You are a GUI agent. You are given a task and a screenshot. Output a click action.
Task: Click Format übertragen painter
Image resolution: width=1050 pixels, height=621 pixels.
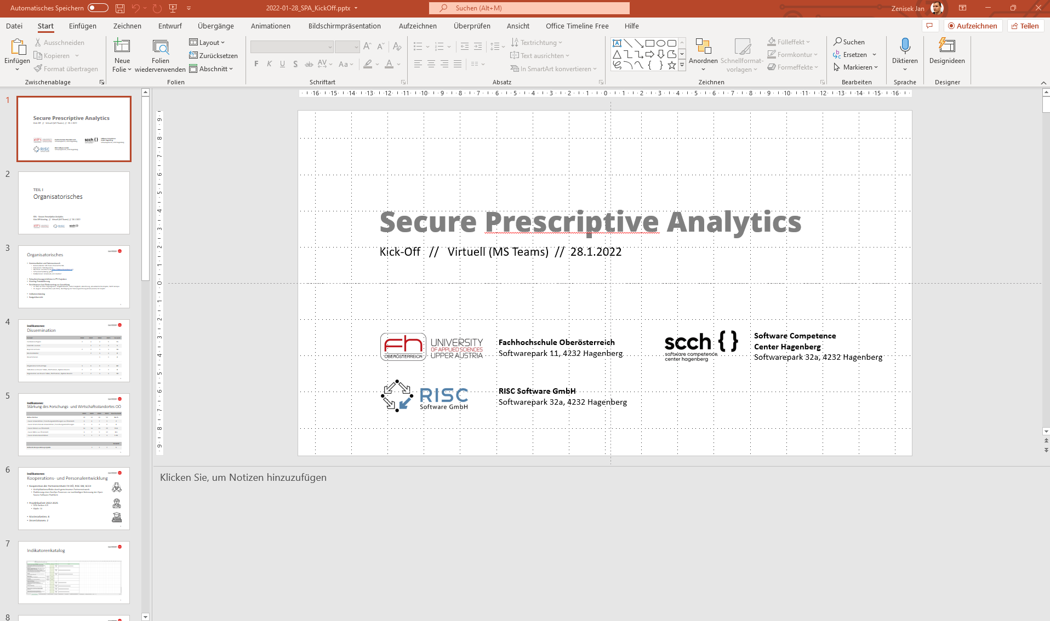[x=66, y=69]
